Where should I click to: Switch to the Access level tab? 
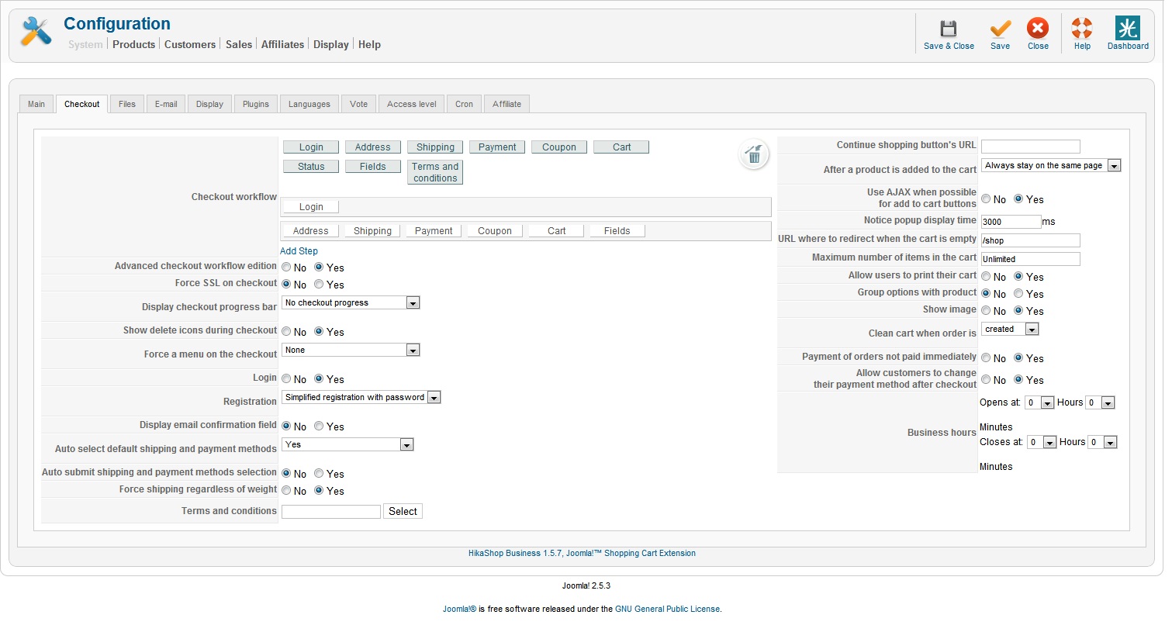pyautogui.click(x=412, y=104)
